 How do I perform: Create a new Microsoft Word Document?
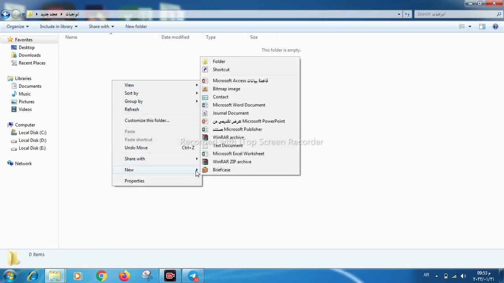coord(250,105)
